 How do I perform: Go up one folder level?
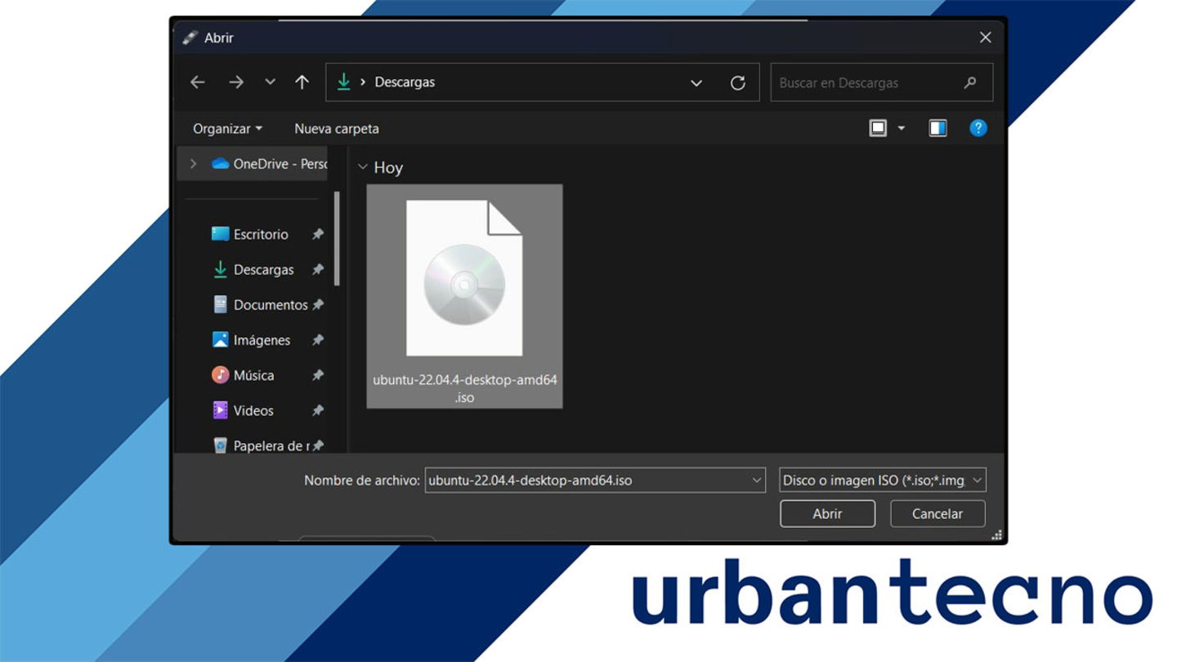click(x=302, y=82)
